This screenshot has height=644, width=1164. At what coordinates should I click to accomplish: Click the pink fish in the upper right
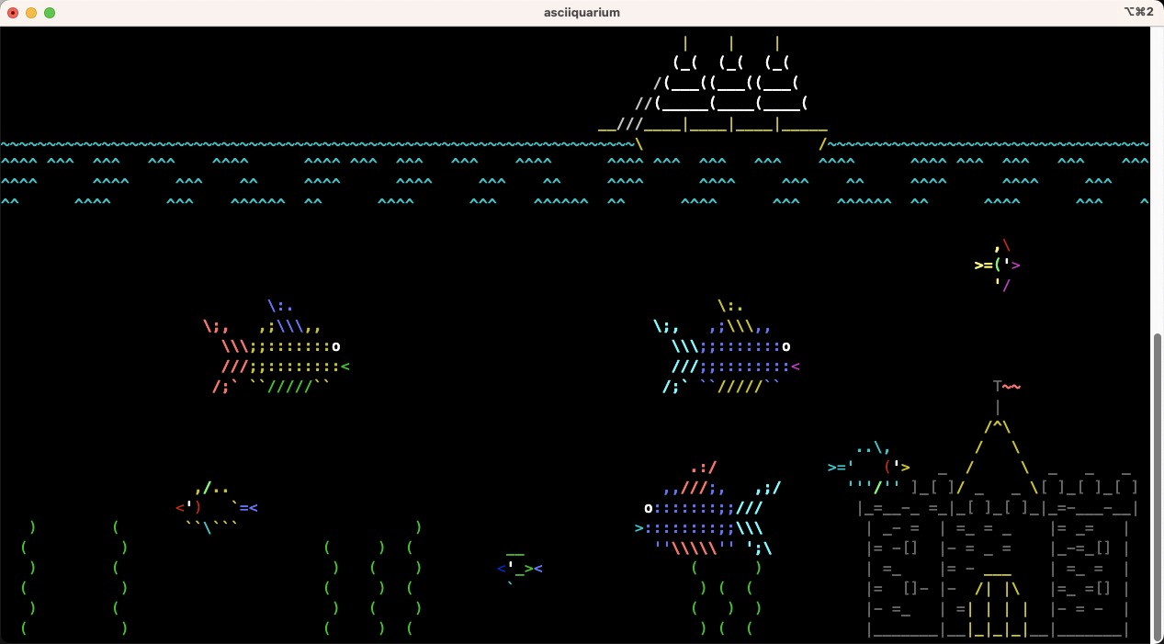[997, 265]
